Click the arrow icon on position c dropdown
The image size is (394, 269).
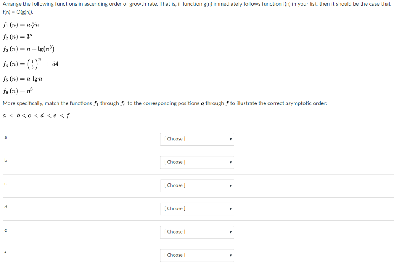(230, 185)
